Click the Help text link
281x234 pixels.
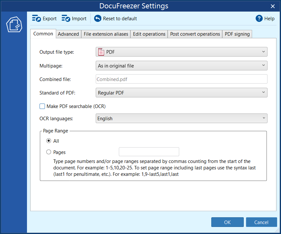(269, 19)
